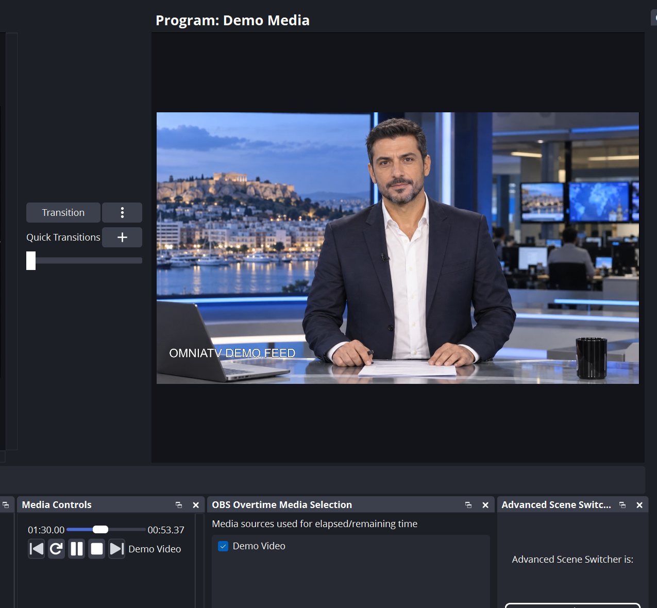Click the media seek slider handle
657x608 pixels.
pos(100,530)
